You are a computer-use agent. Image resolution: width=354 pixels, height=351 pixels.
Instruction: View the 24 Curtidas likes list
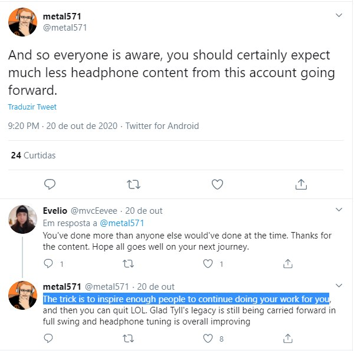(x=33, y=155)
